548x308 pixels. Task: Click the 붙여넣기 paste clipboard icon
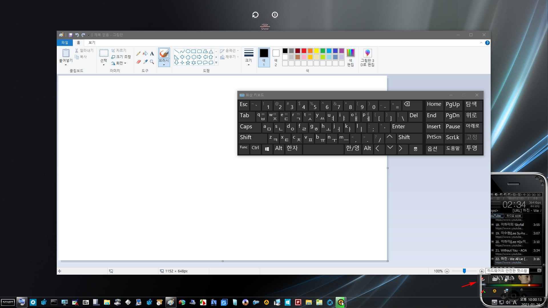coord(66,53)
